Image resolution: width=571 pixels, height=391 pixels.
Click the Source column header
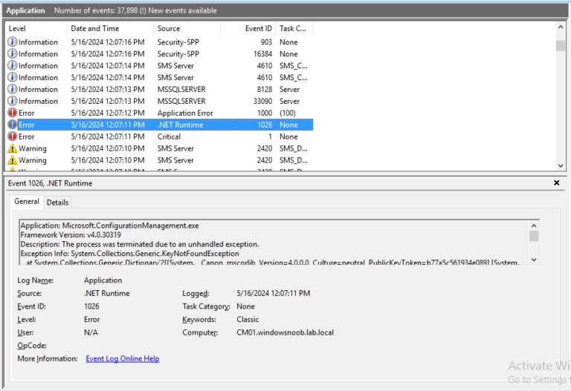coord(187,29)
